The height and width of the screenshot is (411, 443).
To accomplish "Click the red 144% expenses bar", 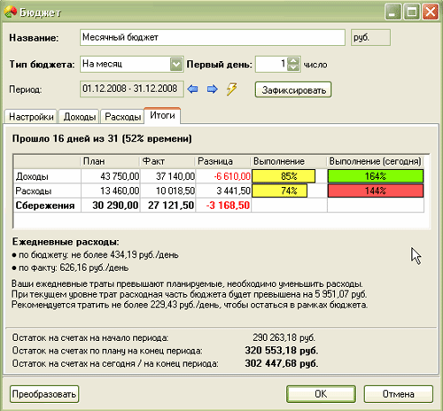I will point(376,190).
